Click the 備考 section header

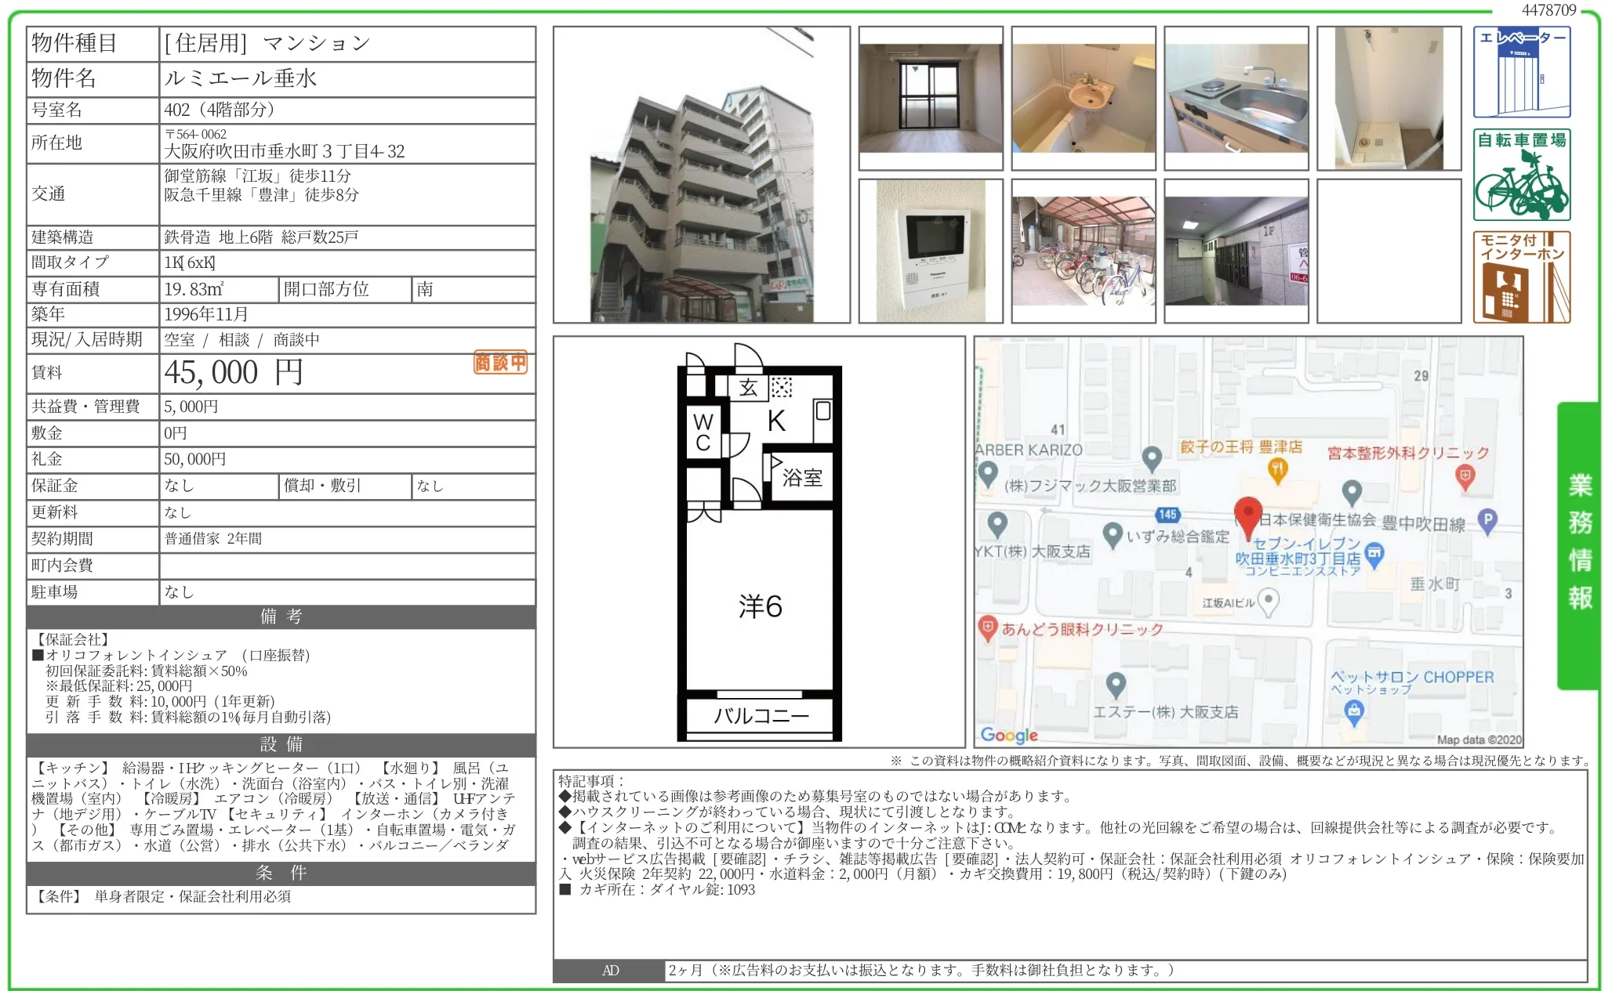[x=281, y=617]
